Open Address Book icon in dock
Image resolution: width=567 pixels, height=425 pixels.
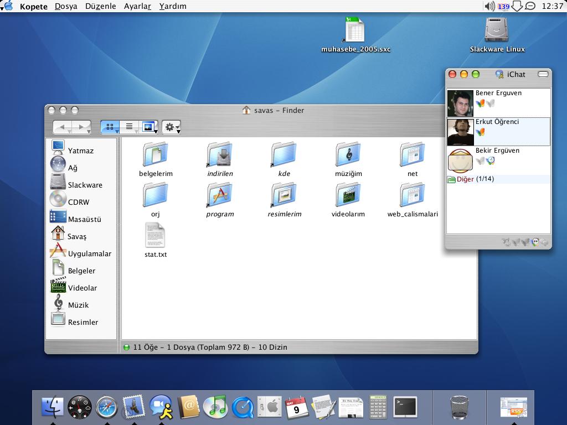(188, 407)
